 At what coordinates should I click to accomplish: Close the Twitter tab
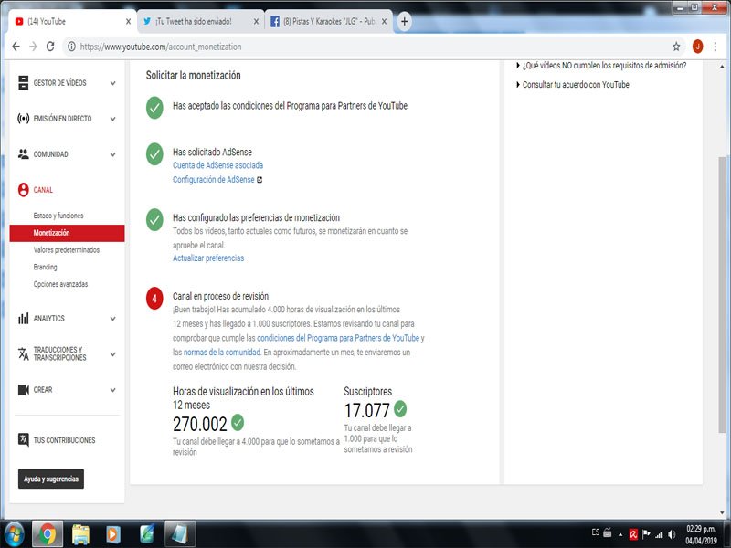pos(256,21)
